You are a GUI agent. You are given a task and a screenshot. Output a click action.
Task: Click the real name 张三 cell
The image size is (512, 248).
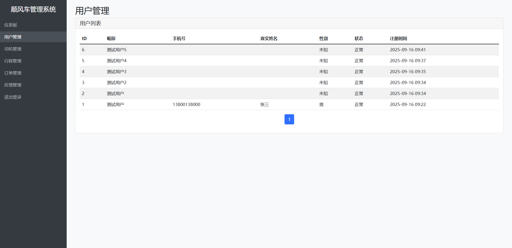(x=265, y=104)
